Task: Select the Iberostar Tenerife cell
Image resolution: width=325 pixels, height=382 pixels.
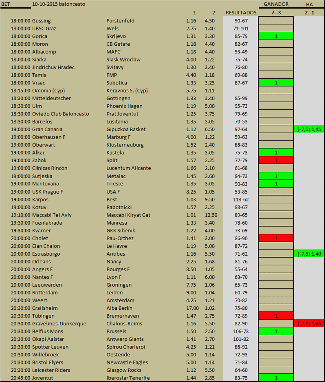Action: coord(128,378)
